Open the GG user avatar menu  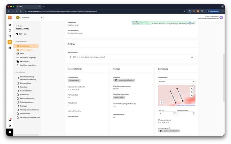(x=221, y=17)
